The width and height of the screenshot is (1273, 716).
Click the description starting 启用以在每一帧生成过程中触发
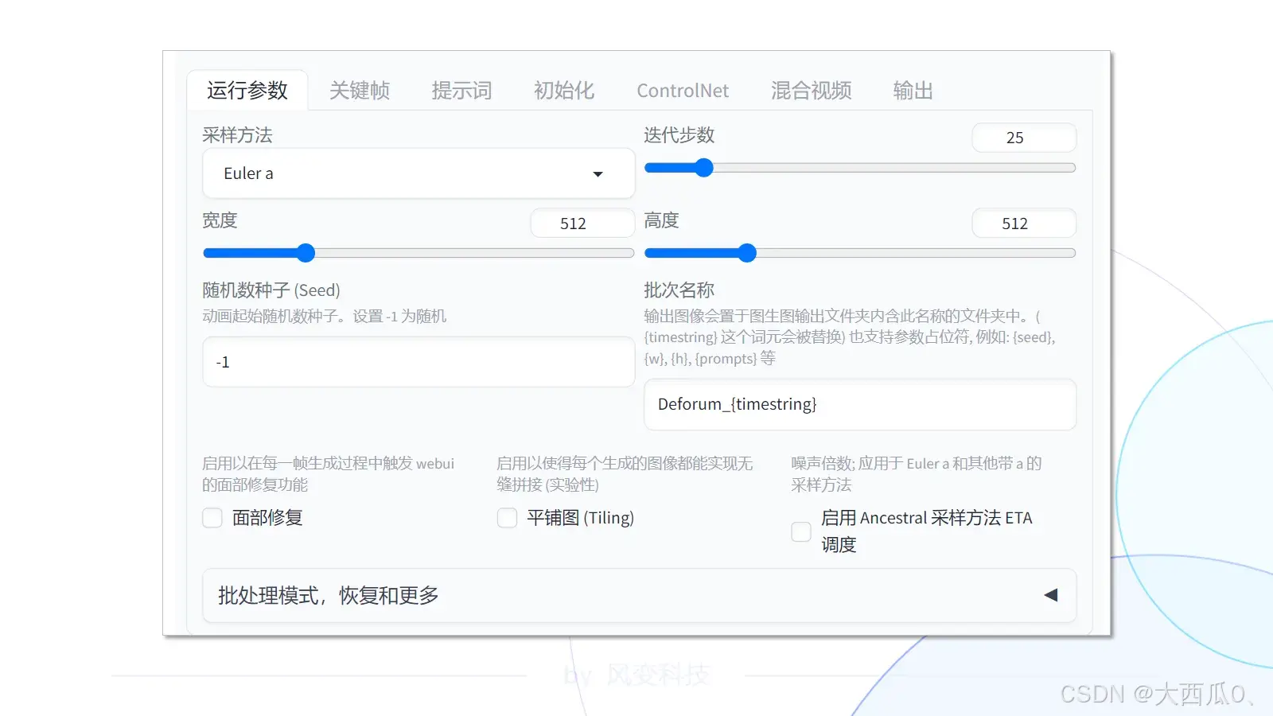[x=329, y=474]
